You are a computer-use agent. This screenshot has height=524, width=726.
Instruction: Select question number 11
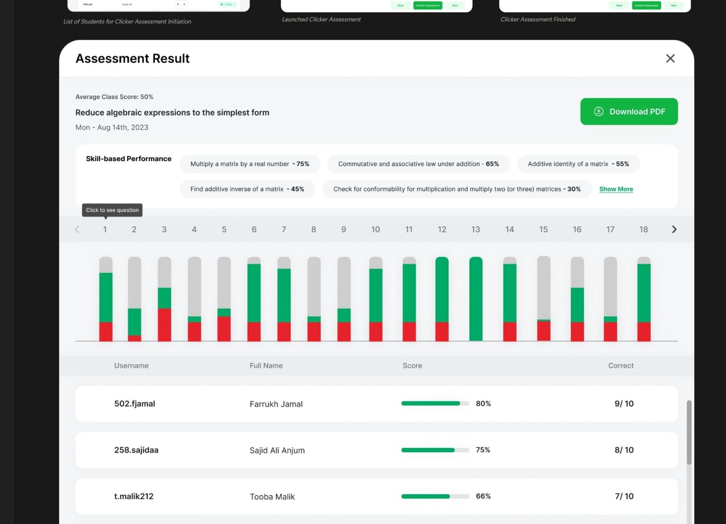[409, 229]
